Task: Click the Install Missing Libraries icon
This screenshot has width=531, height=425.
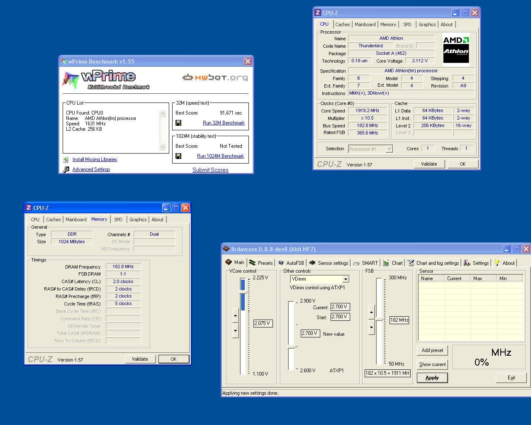Action: [66, 159]
